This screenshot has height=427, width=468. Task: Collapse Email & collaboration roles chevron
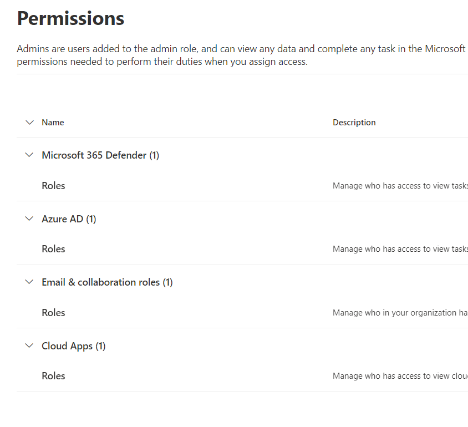29,282
